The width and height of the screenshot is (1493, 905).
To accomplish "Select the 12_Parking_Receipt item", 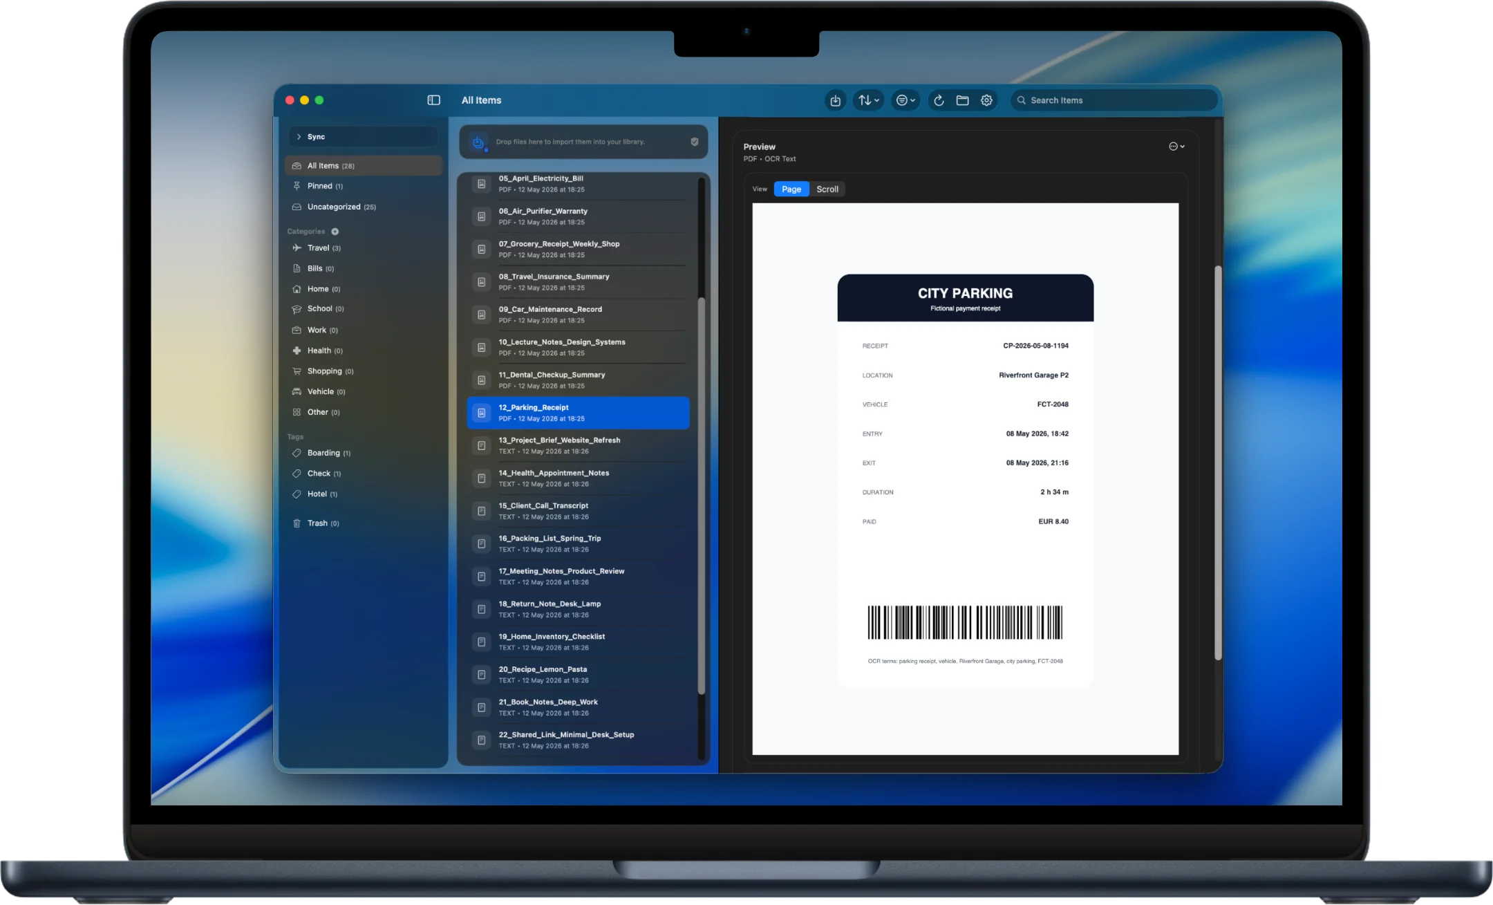I will (x=578, y=413).
